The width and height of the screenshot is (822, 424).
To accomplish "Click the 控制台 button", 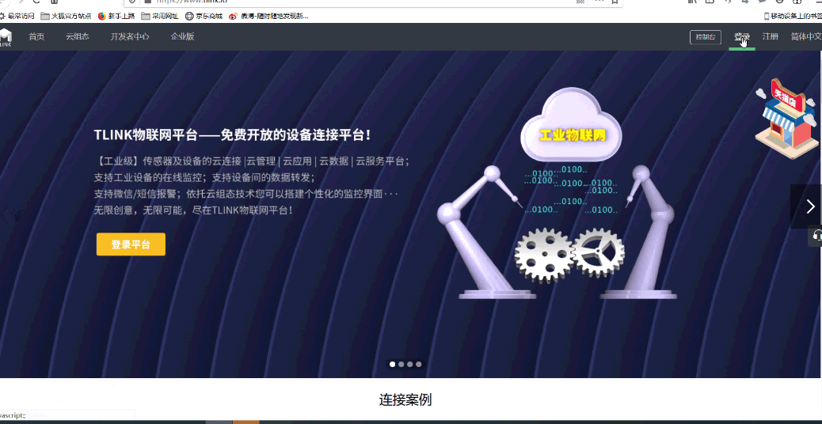I will coord(706,37).
